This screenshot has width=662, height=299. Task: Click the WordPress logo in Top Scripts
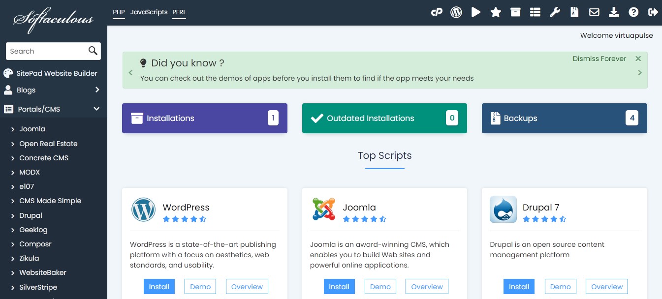(143, 209)
